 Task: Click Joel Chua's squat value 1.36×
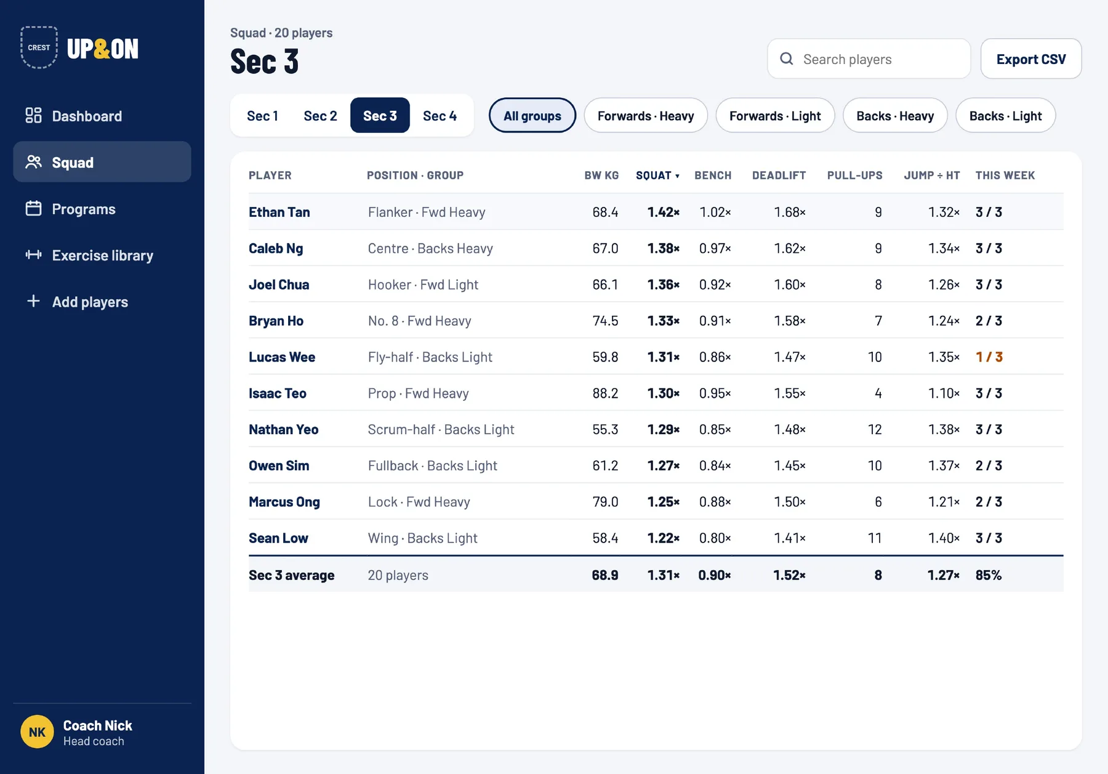pos(663,284)
